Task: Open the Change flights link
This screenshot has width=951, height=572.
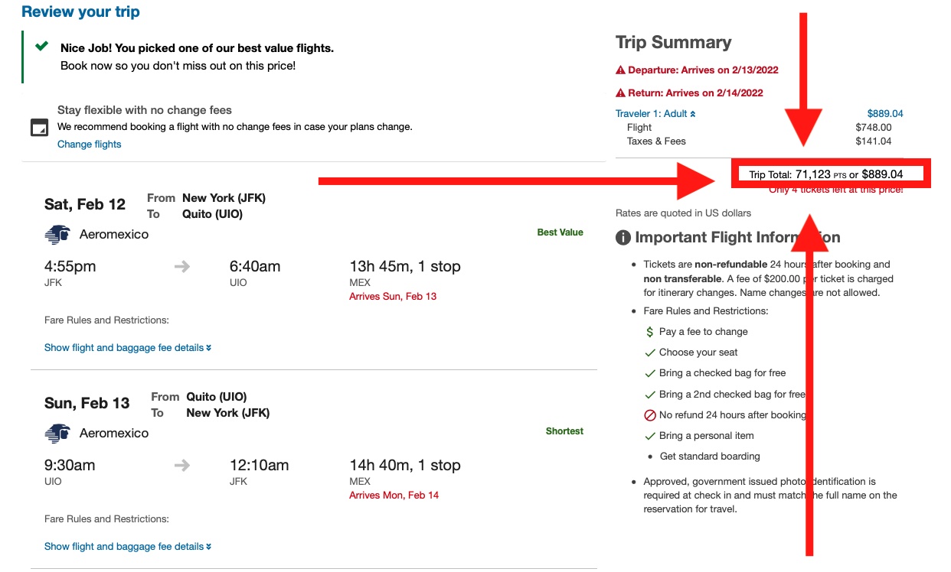Action: coord(89,145)
